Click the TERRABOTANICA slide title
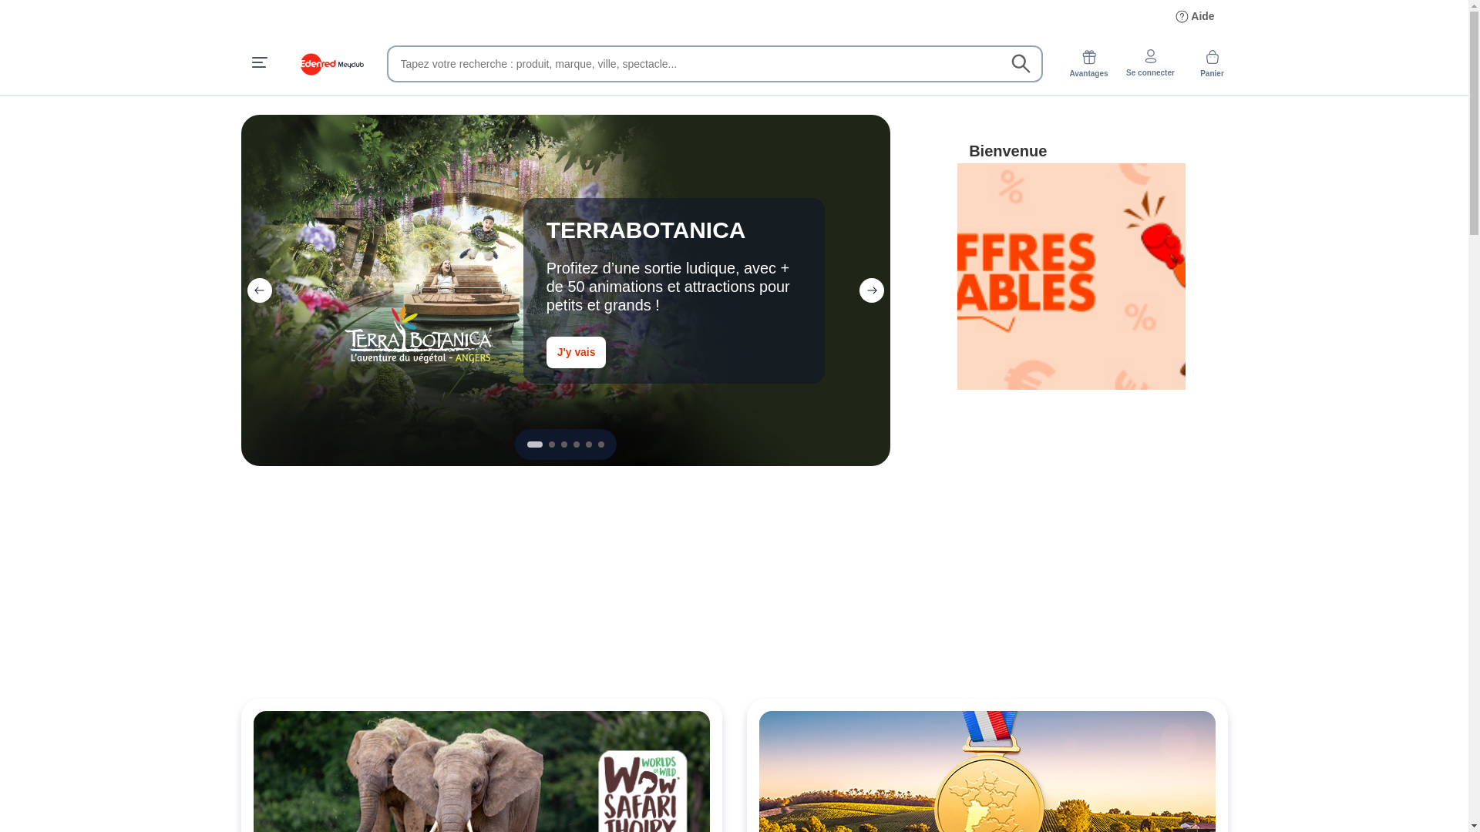This screenshot has height=832, width=1480. [646, 230]
